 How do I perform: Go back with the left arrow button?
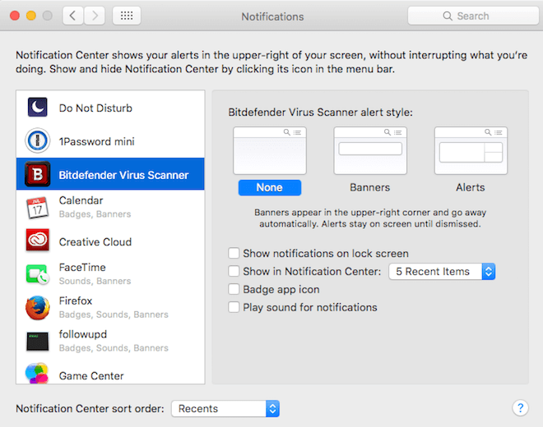click(x=72, y=16)
